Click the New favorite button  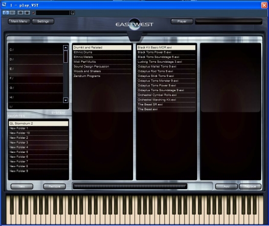[x=22, y=186]
